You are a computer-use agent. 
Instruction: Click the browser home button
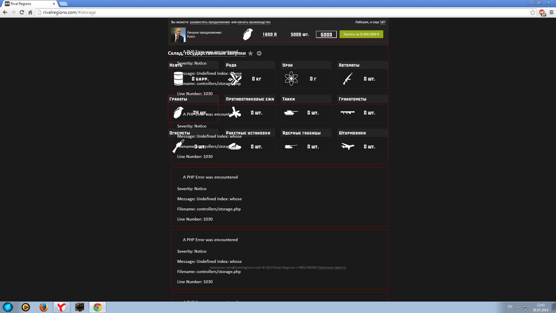[x=30, y=12]
